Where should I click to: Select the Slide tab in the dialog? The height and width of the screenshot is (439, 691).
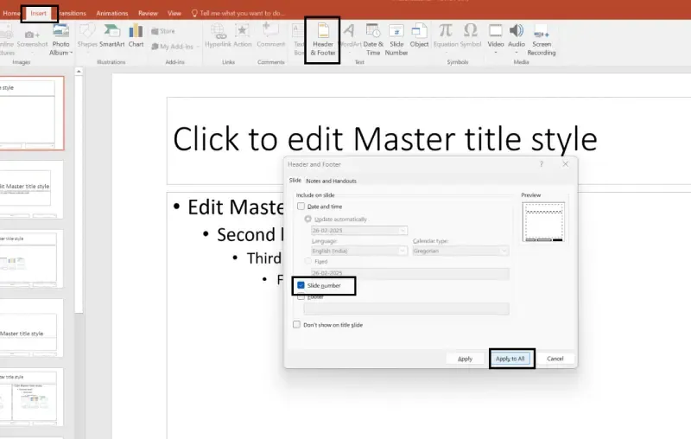295,181
